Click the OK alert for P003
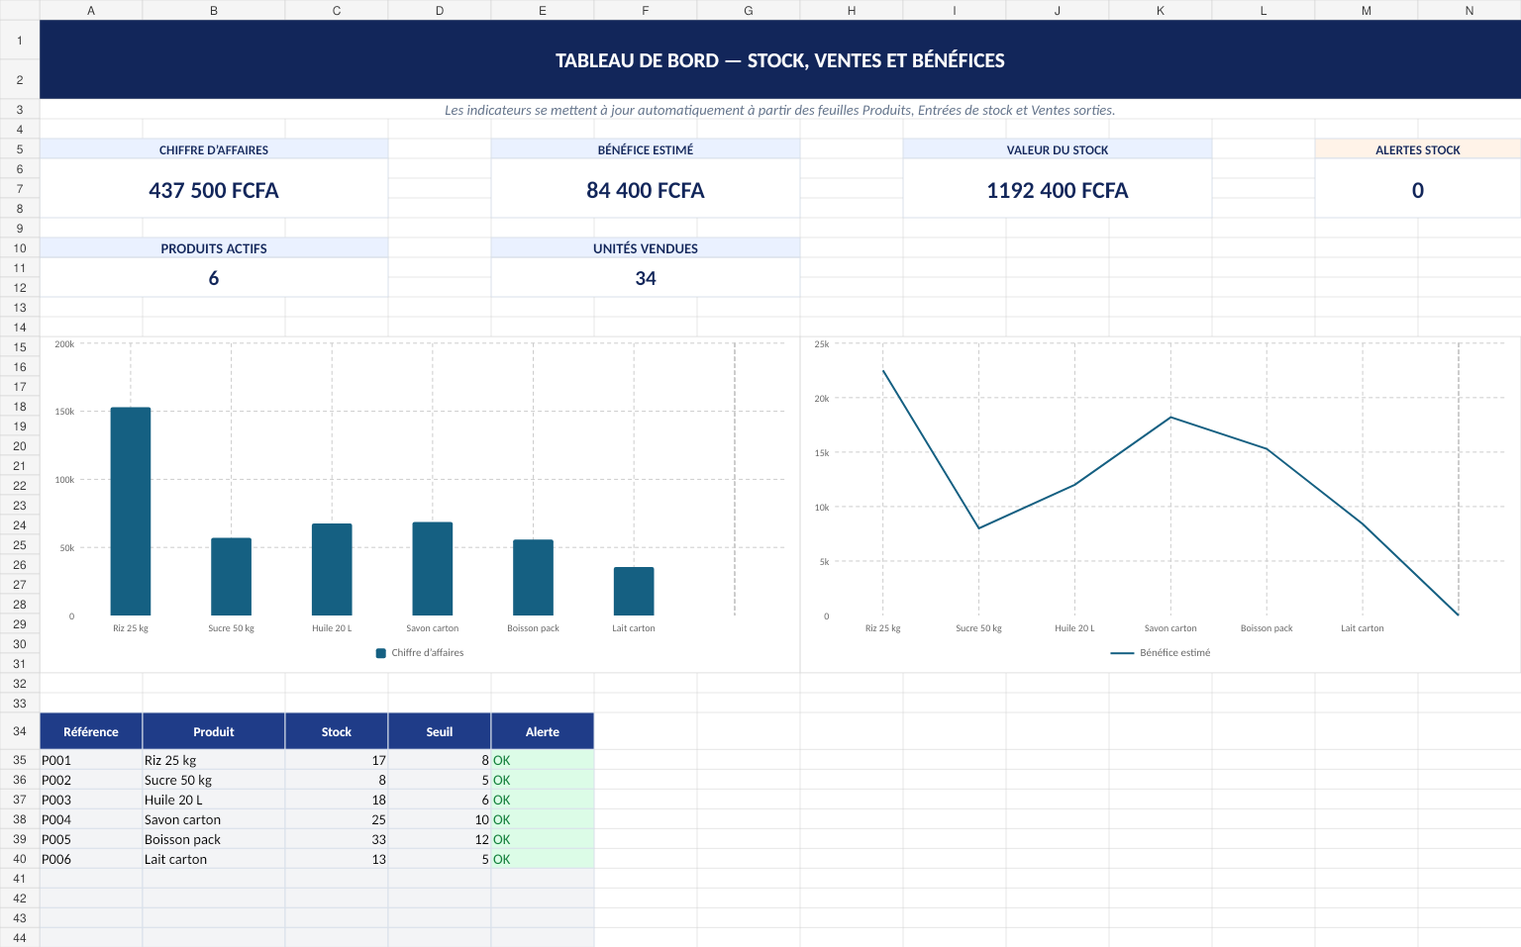 pos(543,800)
